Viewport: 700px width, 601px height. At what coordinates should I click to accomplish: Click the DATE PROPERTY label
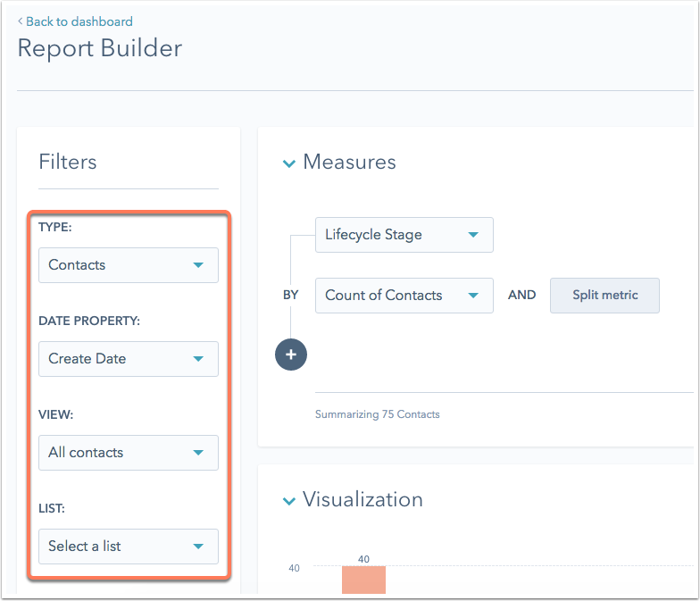pyautogui.click(x=89, y=321)
